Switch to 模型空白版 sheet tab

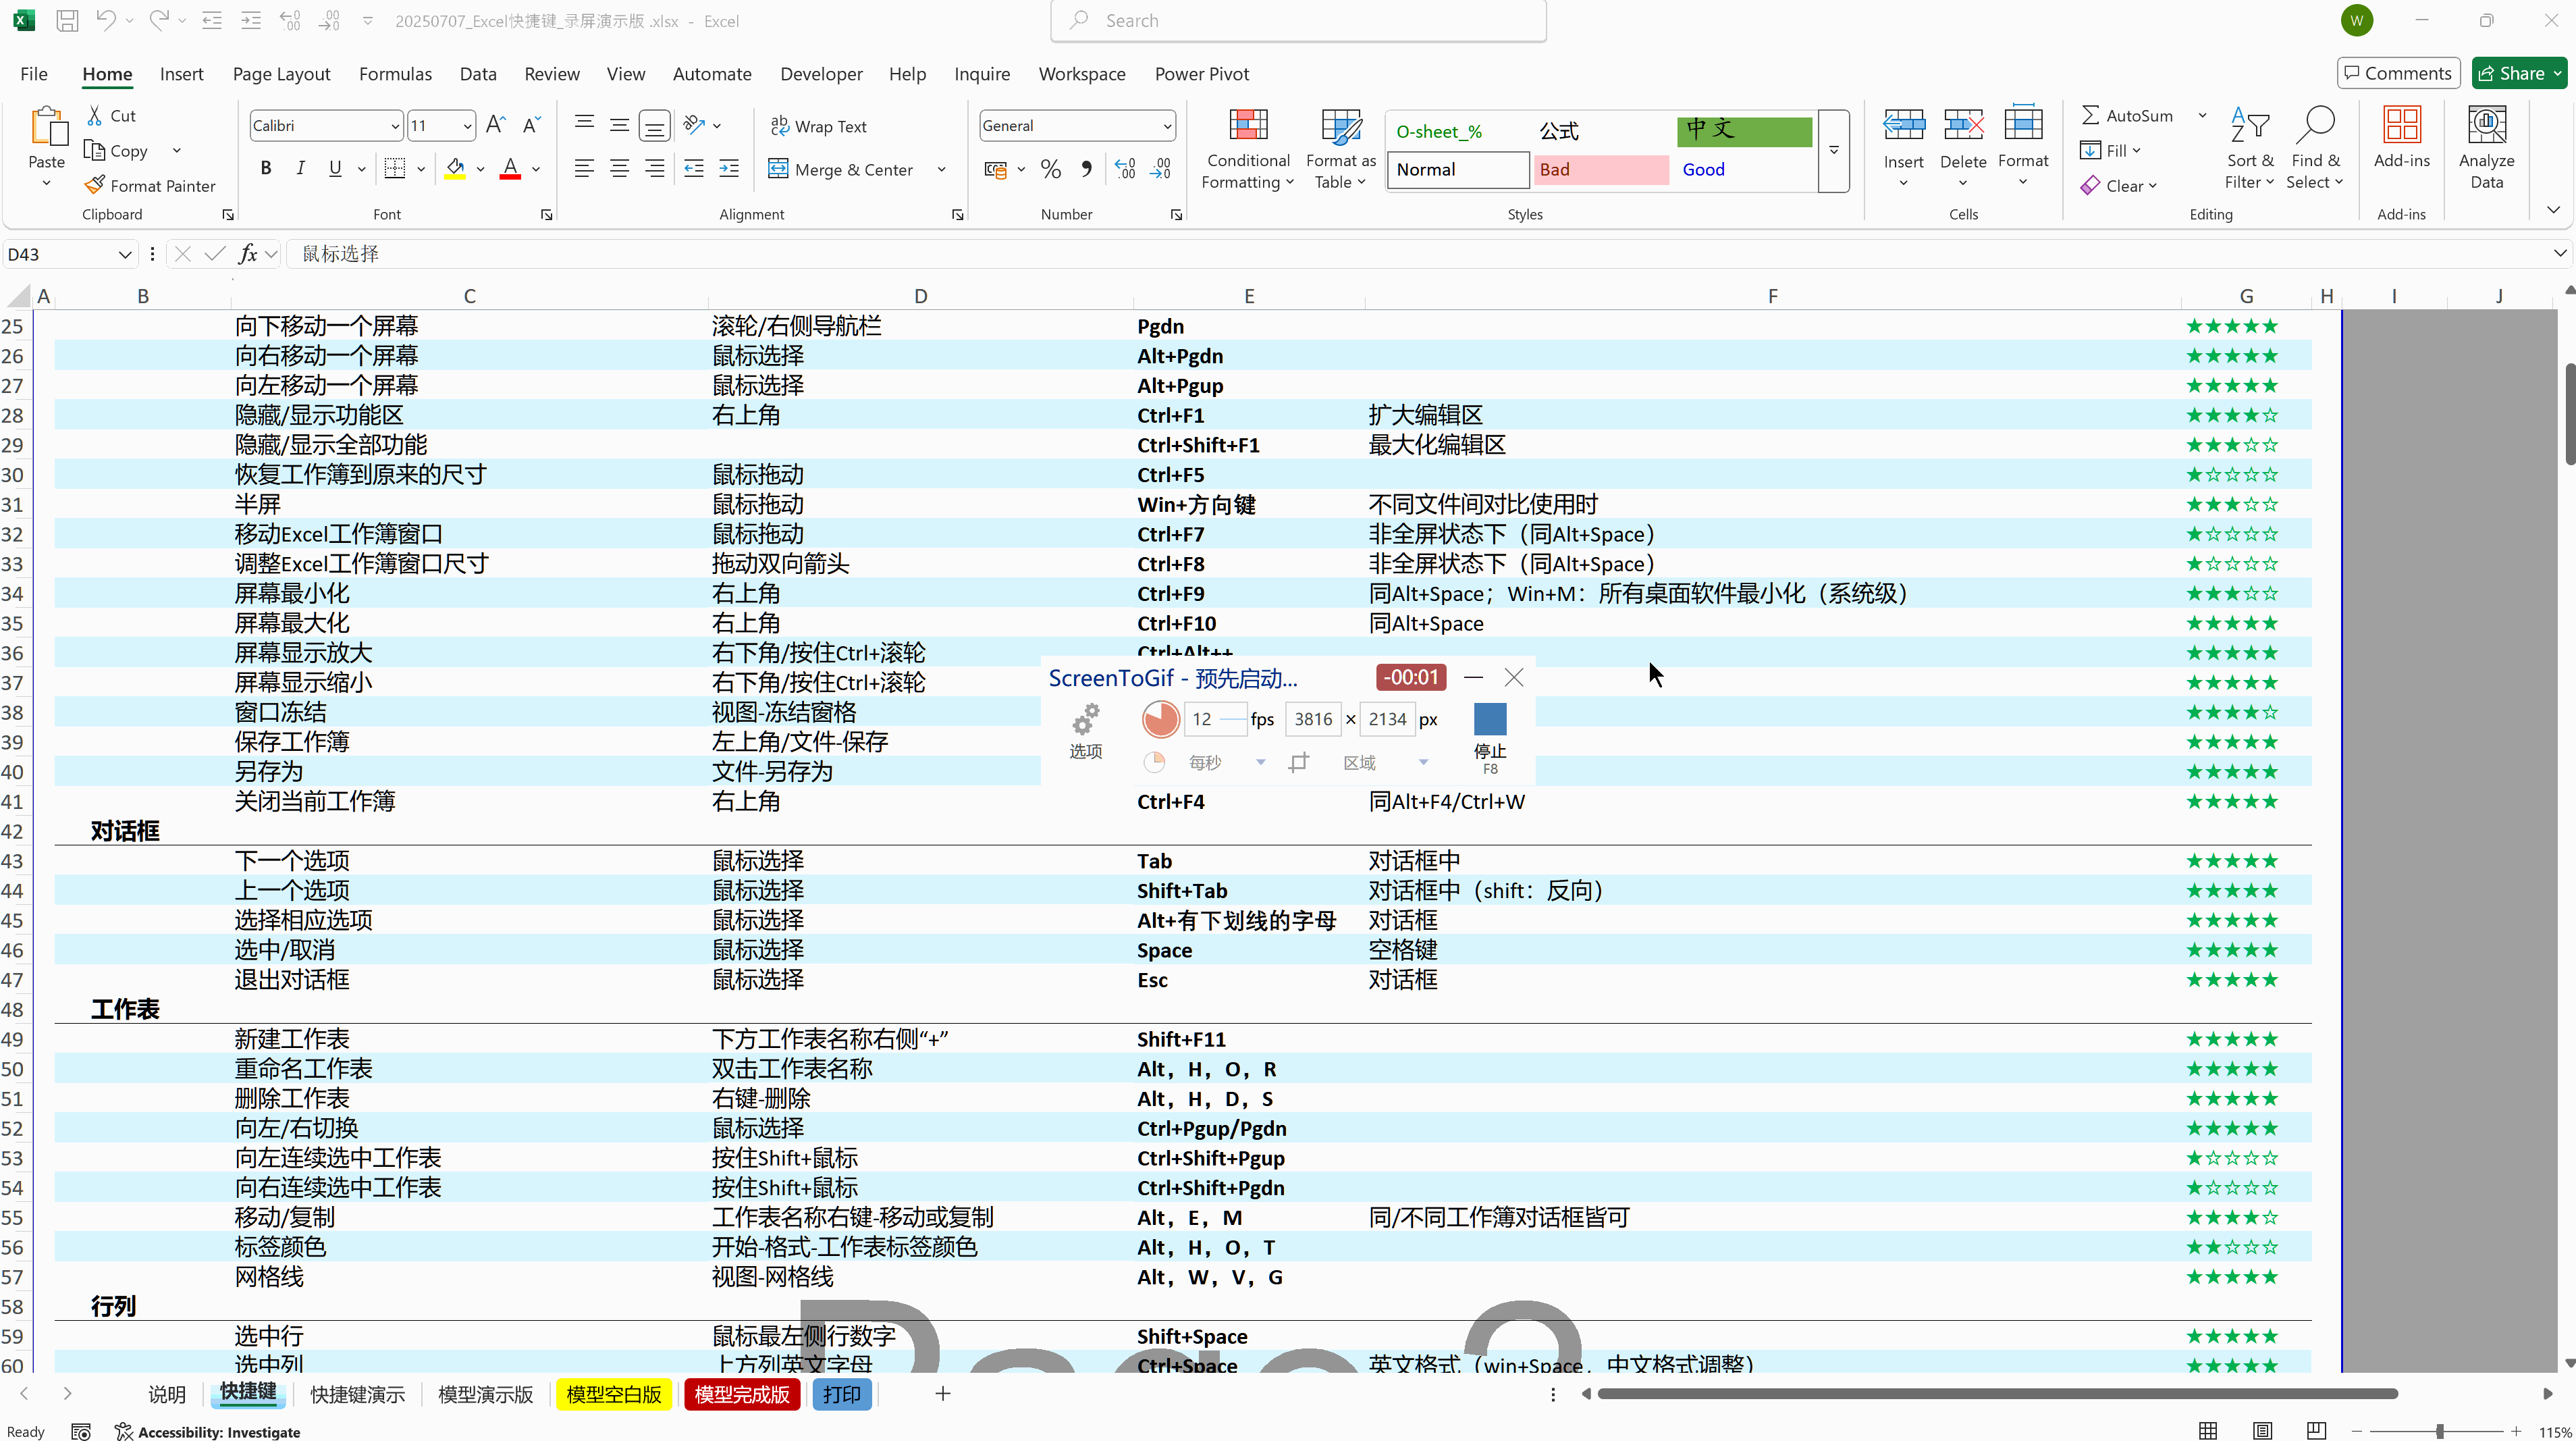coord(614,1394)
